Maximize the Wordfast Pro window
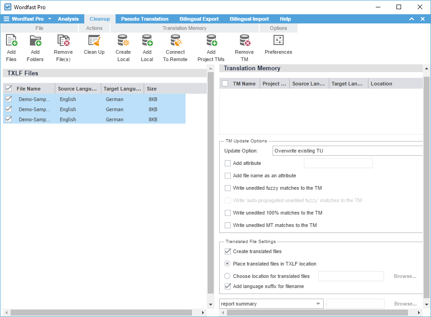The image size is (431, 317). coord(399,7)
